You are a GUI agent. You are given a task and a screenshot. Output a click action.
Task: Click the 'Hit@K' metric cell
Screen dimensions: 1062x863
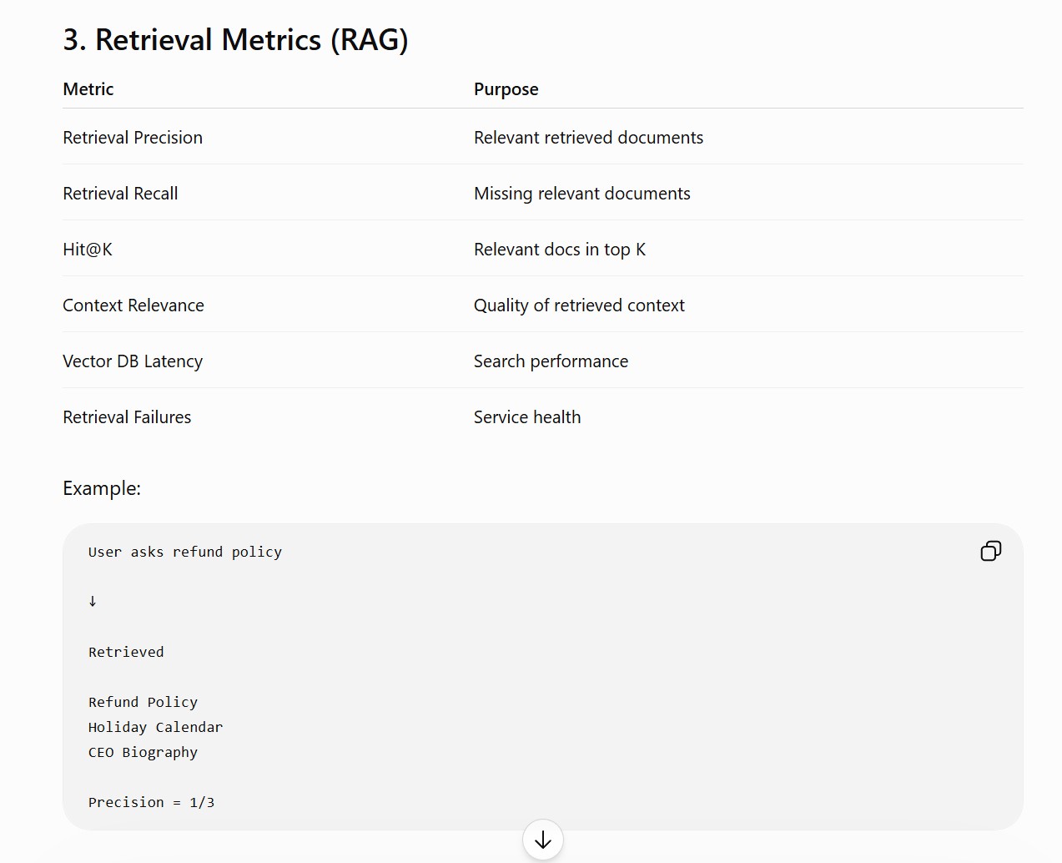click(x=88, y=250)
